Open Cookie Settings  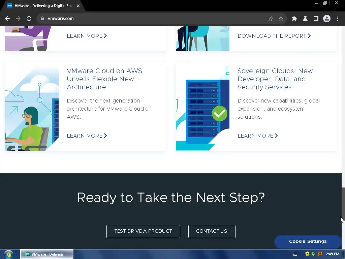click(x=308, y=241)
